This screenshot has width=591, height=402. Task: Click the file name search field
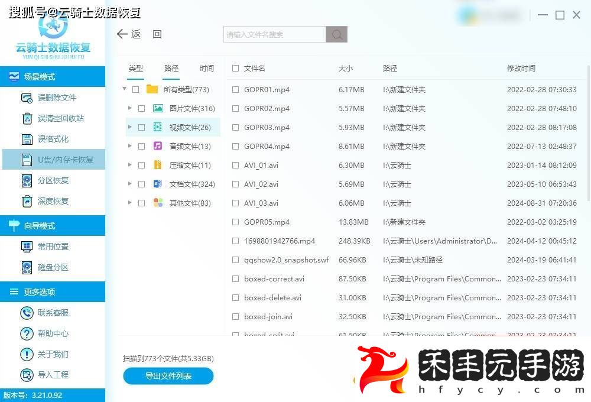tap(274, 34)
